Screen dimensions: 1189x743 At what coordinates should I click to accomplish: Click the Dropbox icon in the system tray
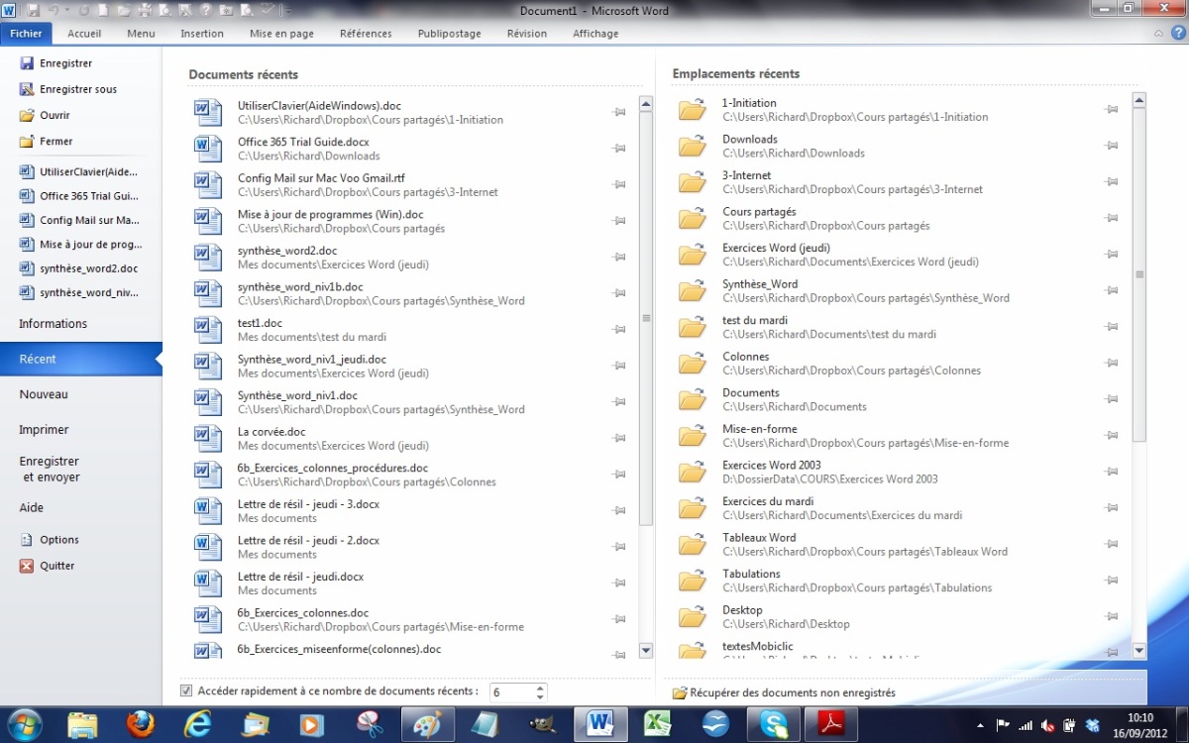tap(1093, 724)
